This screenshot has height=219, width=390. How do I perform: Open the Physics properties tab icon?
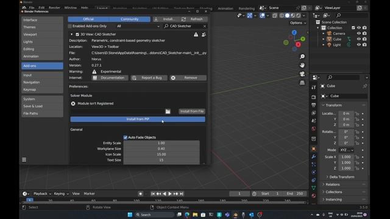(x=314, y=172)
